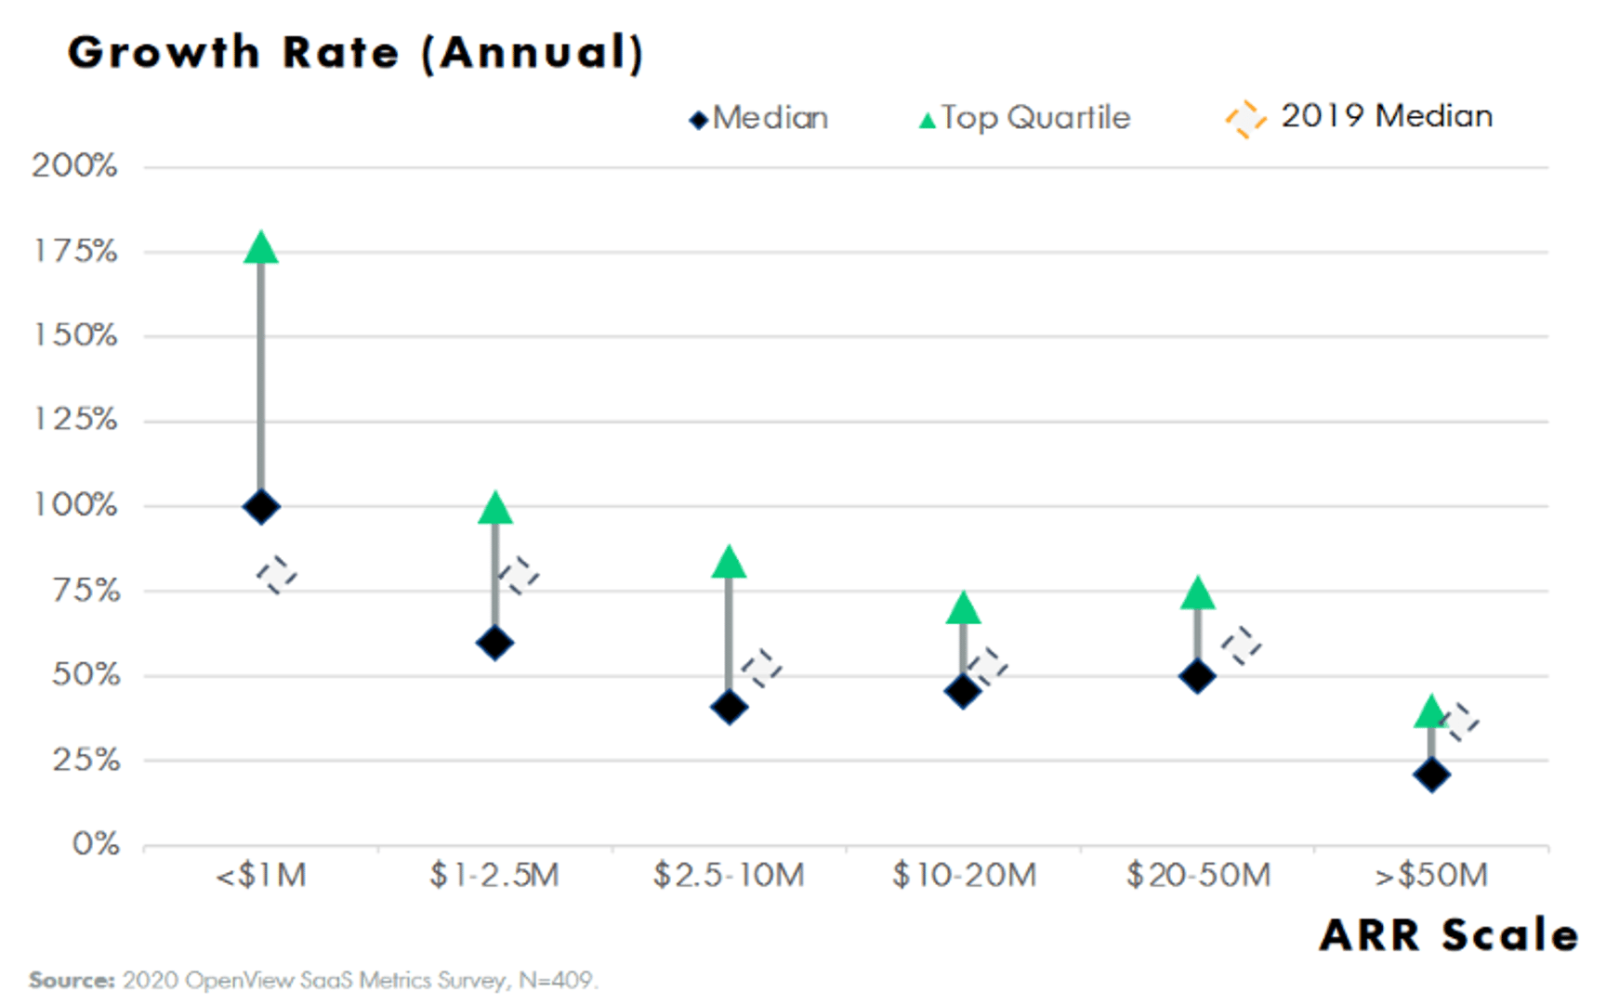Click the Median diamond for <$1M

261,507
